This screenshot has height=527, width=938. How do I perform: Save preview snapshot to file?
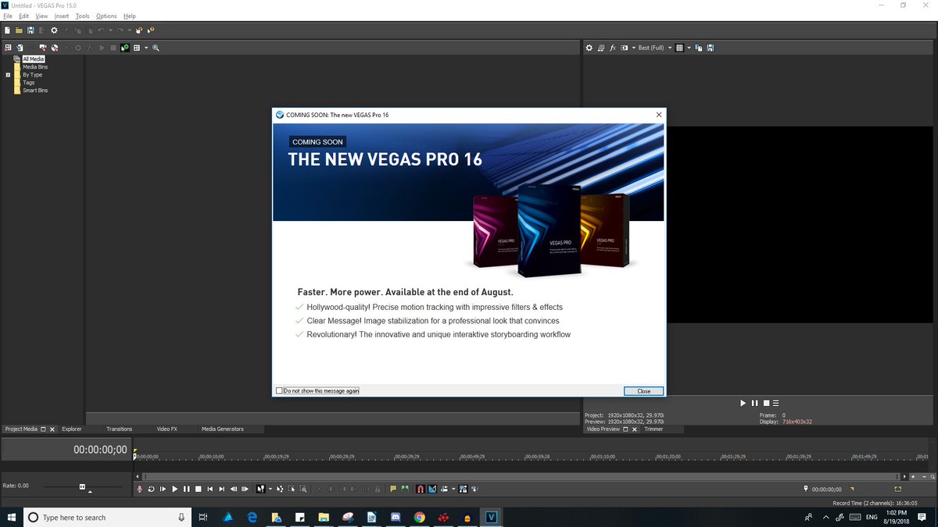coord(711,48)
